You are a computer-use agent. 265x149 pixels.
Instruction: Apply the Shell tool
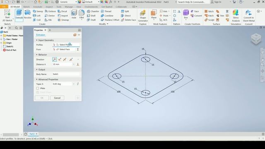(x=91, y=16)
